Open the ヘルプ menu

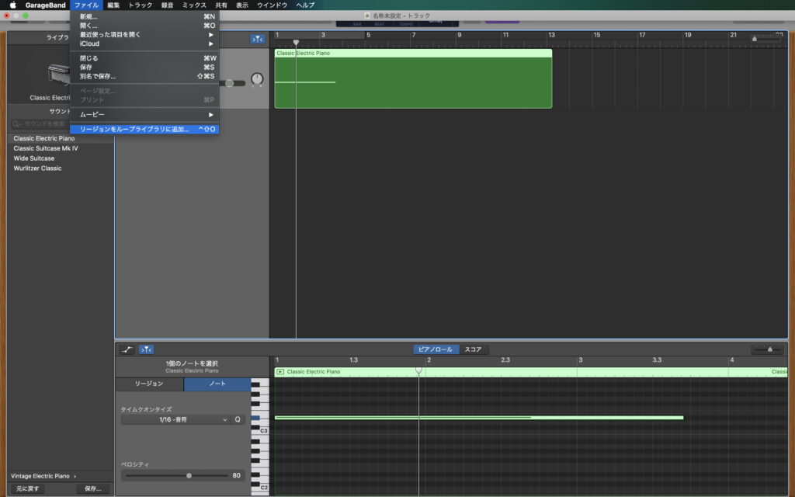click(x=305, y=5)
